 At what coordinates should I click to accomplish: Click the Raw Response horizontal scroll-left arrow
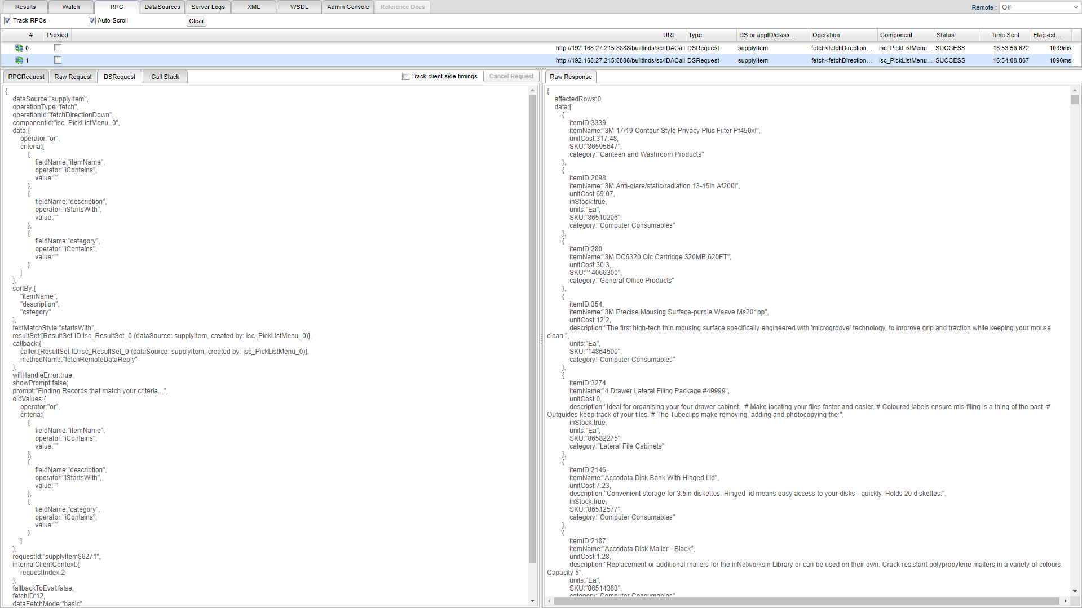tap(549, 601)
